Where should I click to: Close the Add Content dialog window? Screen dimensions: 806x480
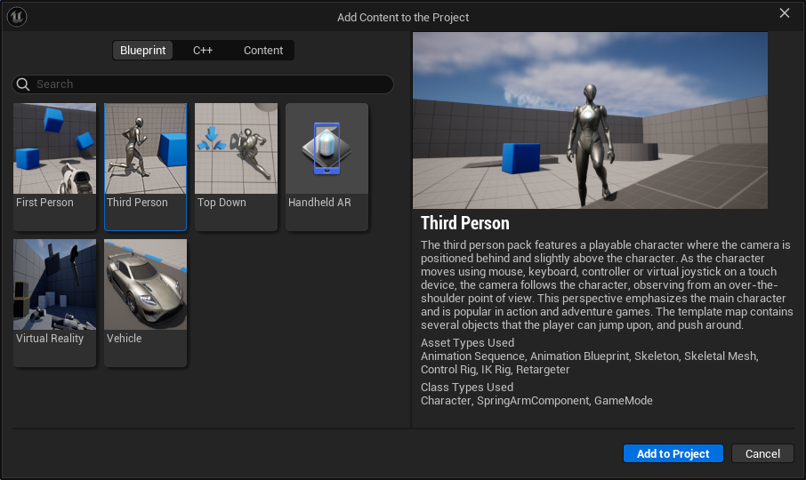(x=785, y=13)
